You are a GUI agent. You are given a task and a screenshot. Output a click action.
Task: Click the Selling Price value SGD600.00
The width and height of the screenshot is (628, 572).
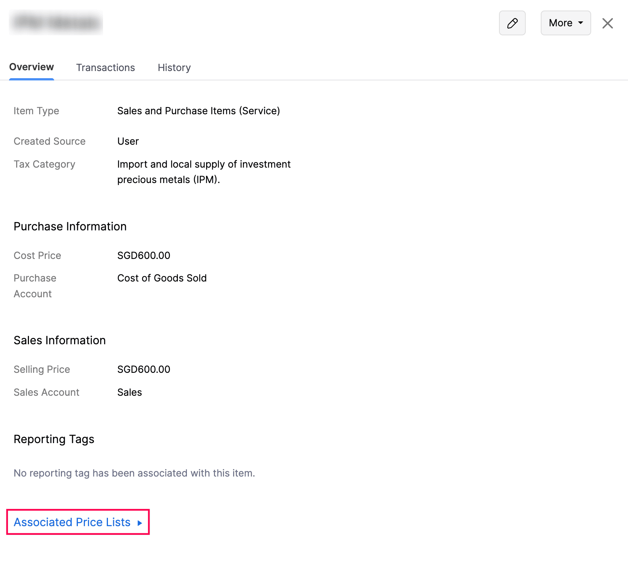pos(144,369)
